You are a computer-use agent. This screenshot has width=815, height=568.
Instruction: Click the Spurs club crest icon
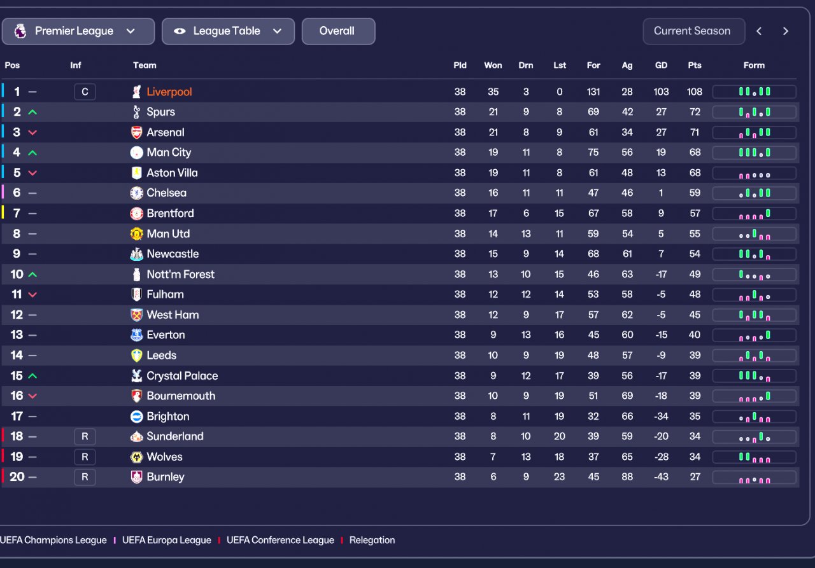click(136, 112)
